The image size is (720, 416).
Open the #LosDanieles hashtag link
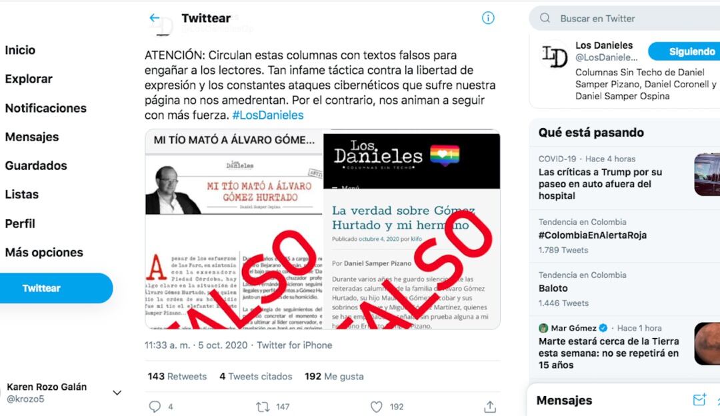[x=268, y=115]
